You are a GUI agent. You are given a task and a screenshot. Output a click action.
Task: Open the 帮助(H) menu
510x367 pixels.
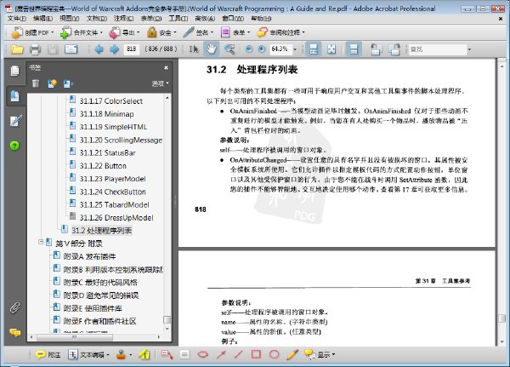tap(261, 19)
